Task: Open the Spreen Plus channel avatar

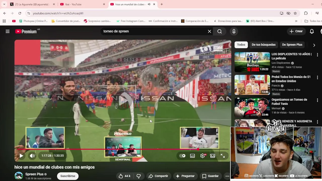Action: (19, 176)
